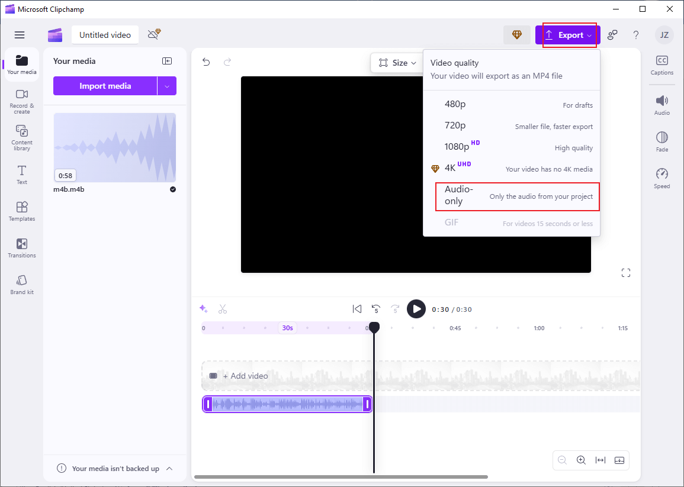Open the Transitions tab
The width and height of the screenshot is (684, 487).
(x=22, y=248)
